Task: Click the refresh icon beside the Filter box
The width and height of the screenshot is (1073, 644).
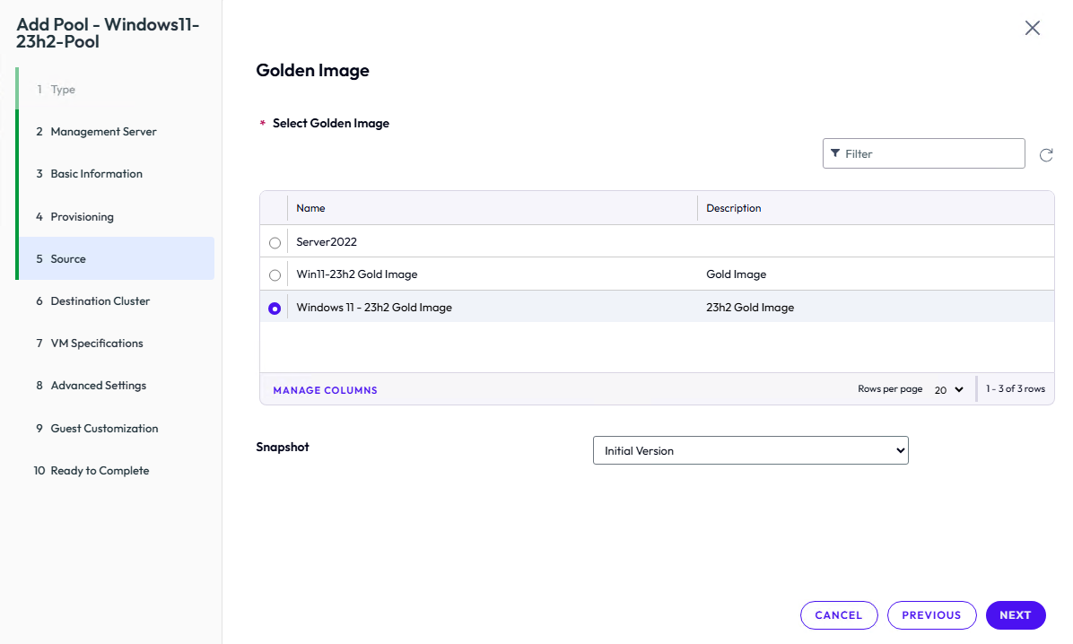Action: click(x=1045, y=154)
